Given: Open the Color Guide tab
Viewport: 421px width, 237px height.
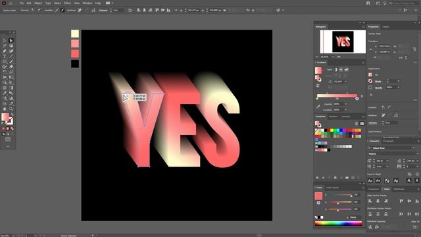Looking at the screenshot, I should (x=332, y=188).
